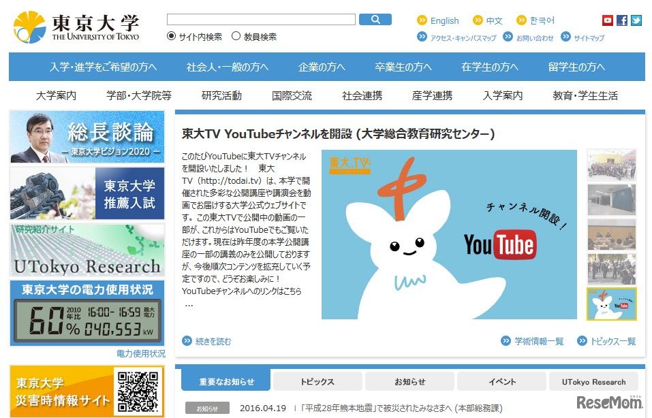Image resolution: width=652 pixels, height=418 pixels.
Task: Click the arrow icon beside 続きを読む
Action: pos(187,340)
